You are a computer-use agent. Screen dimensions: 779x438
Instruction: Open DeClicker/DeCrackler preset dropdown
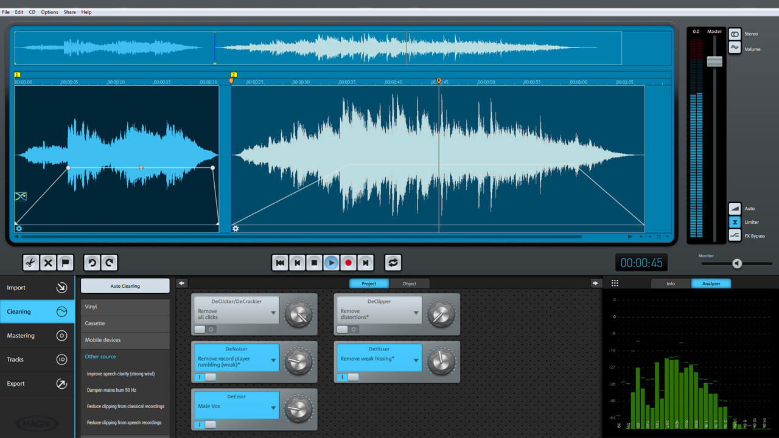(x=273, y=313)
